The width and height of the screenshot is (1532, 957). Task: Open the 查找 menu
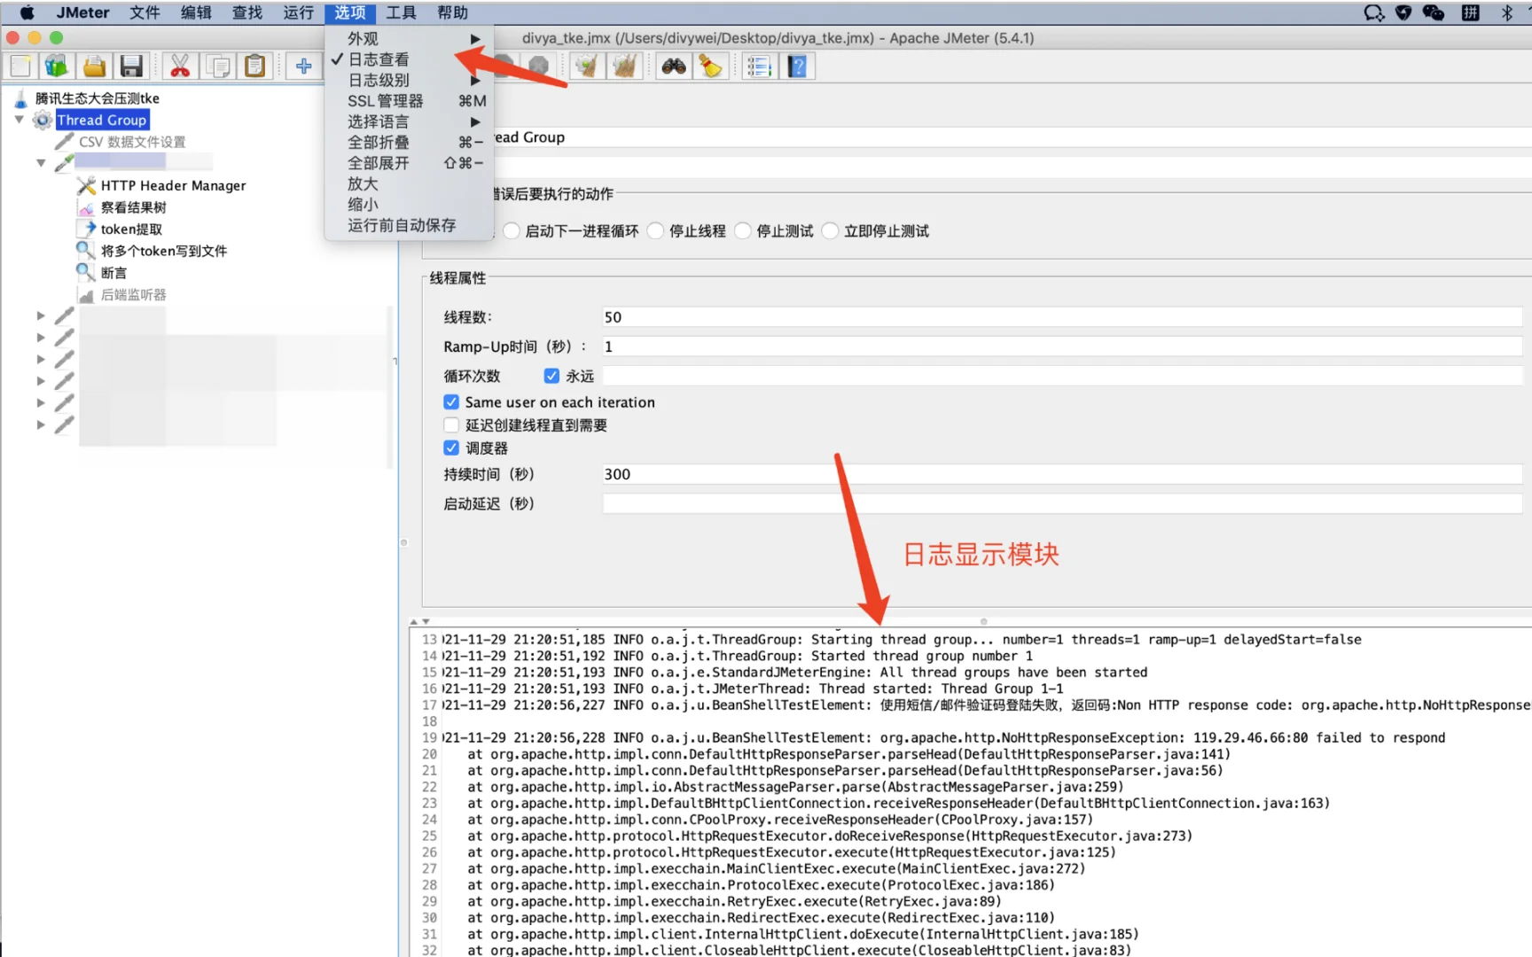(x=247, y=12)
